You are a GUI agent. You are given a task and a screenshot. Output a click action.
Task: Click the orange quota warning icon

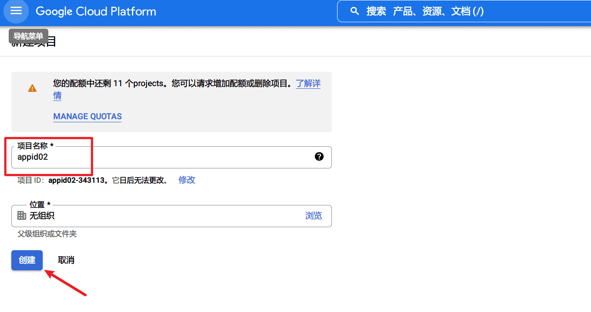32,88
